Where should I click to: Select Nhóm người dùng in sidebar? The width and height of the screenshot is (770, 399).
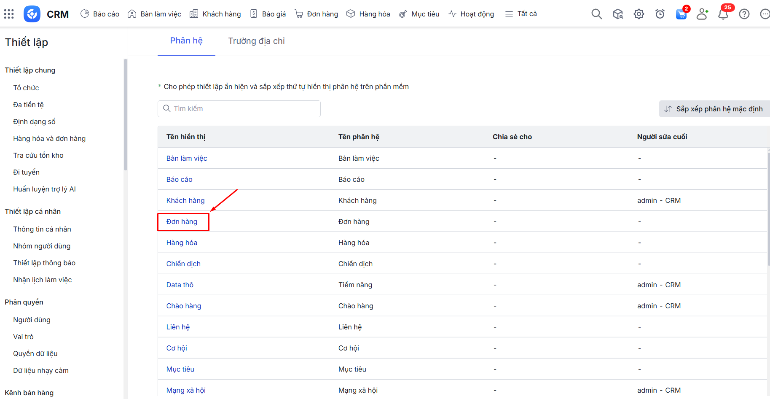coord(42,246)
